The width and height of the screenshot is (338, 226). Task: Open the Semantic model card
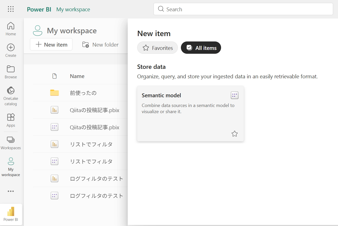coord(190,113)
